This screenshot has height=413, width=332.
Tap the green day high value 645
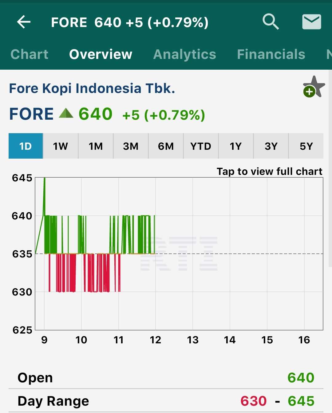pyautogui.click(x=301, y=401)
